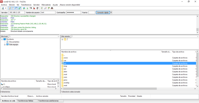Toggle the remote directory tree view
The image size is (199, 103).
(16, 8)
